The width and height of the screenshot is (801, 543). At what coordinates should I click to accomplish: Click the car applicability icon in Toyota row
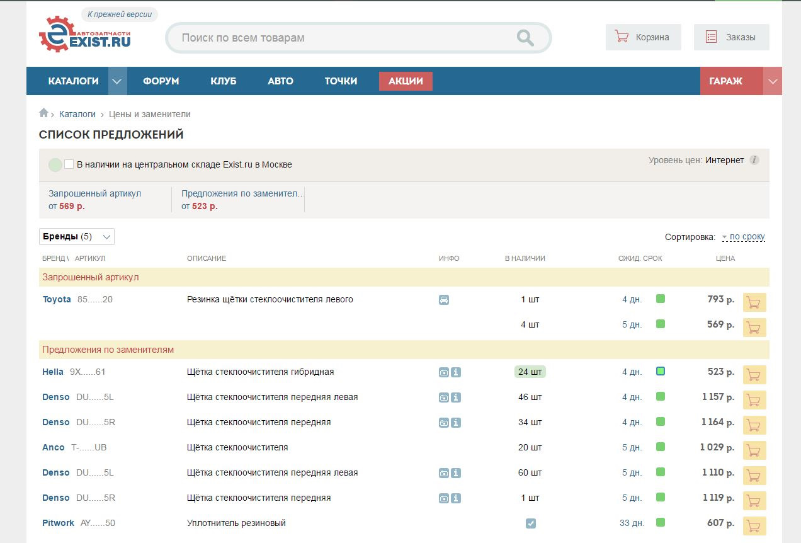point(444,300)
